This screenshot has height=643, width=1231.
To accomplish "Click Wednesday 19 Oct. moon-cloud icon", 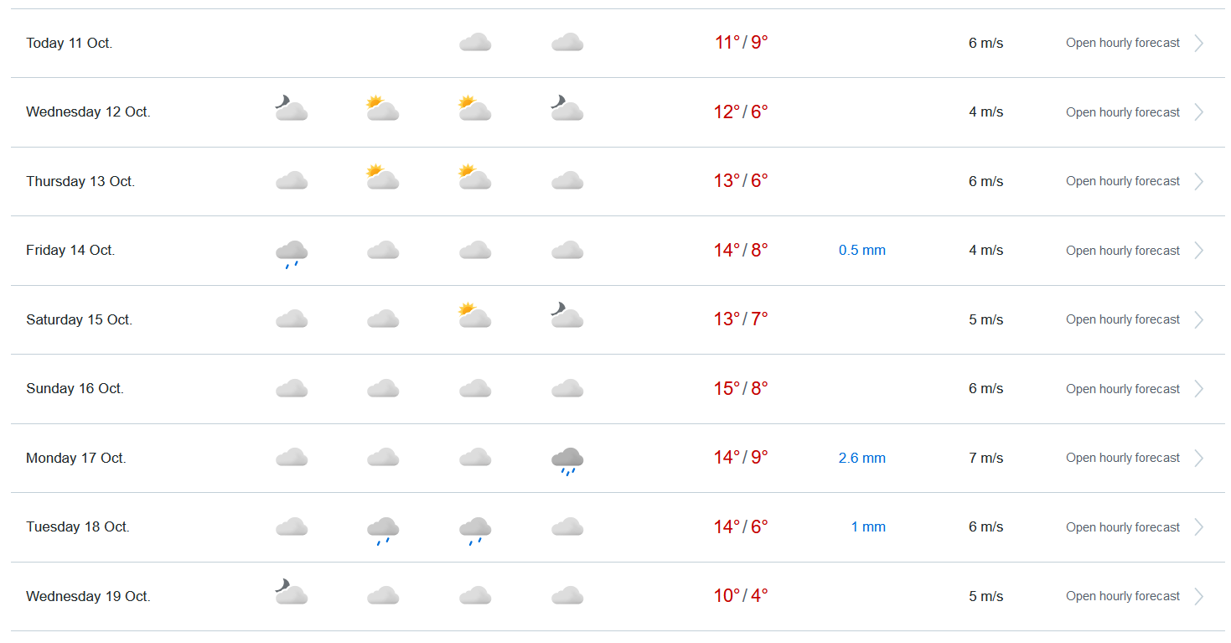I will 292,594.
